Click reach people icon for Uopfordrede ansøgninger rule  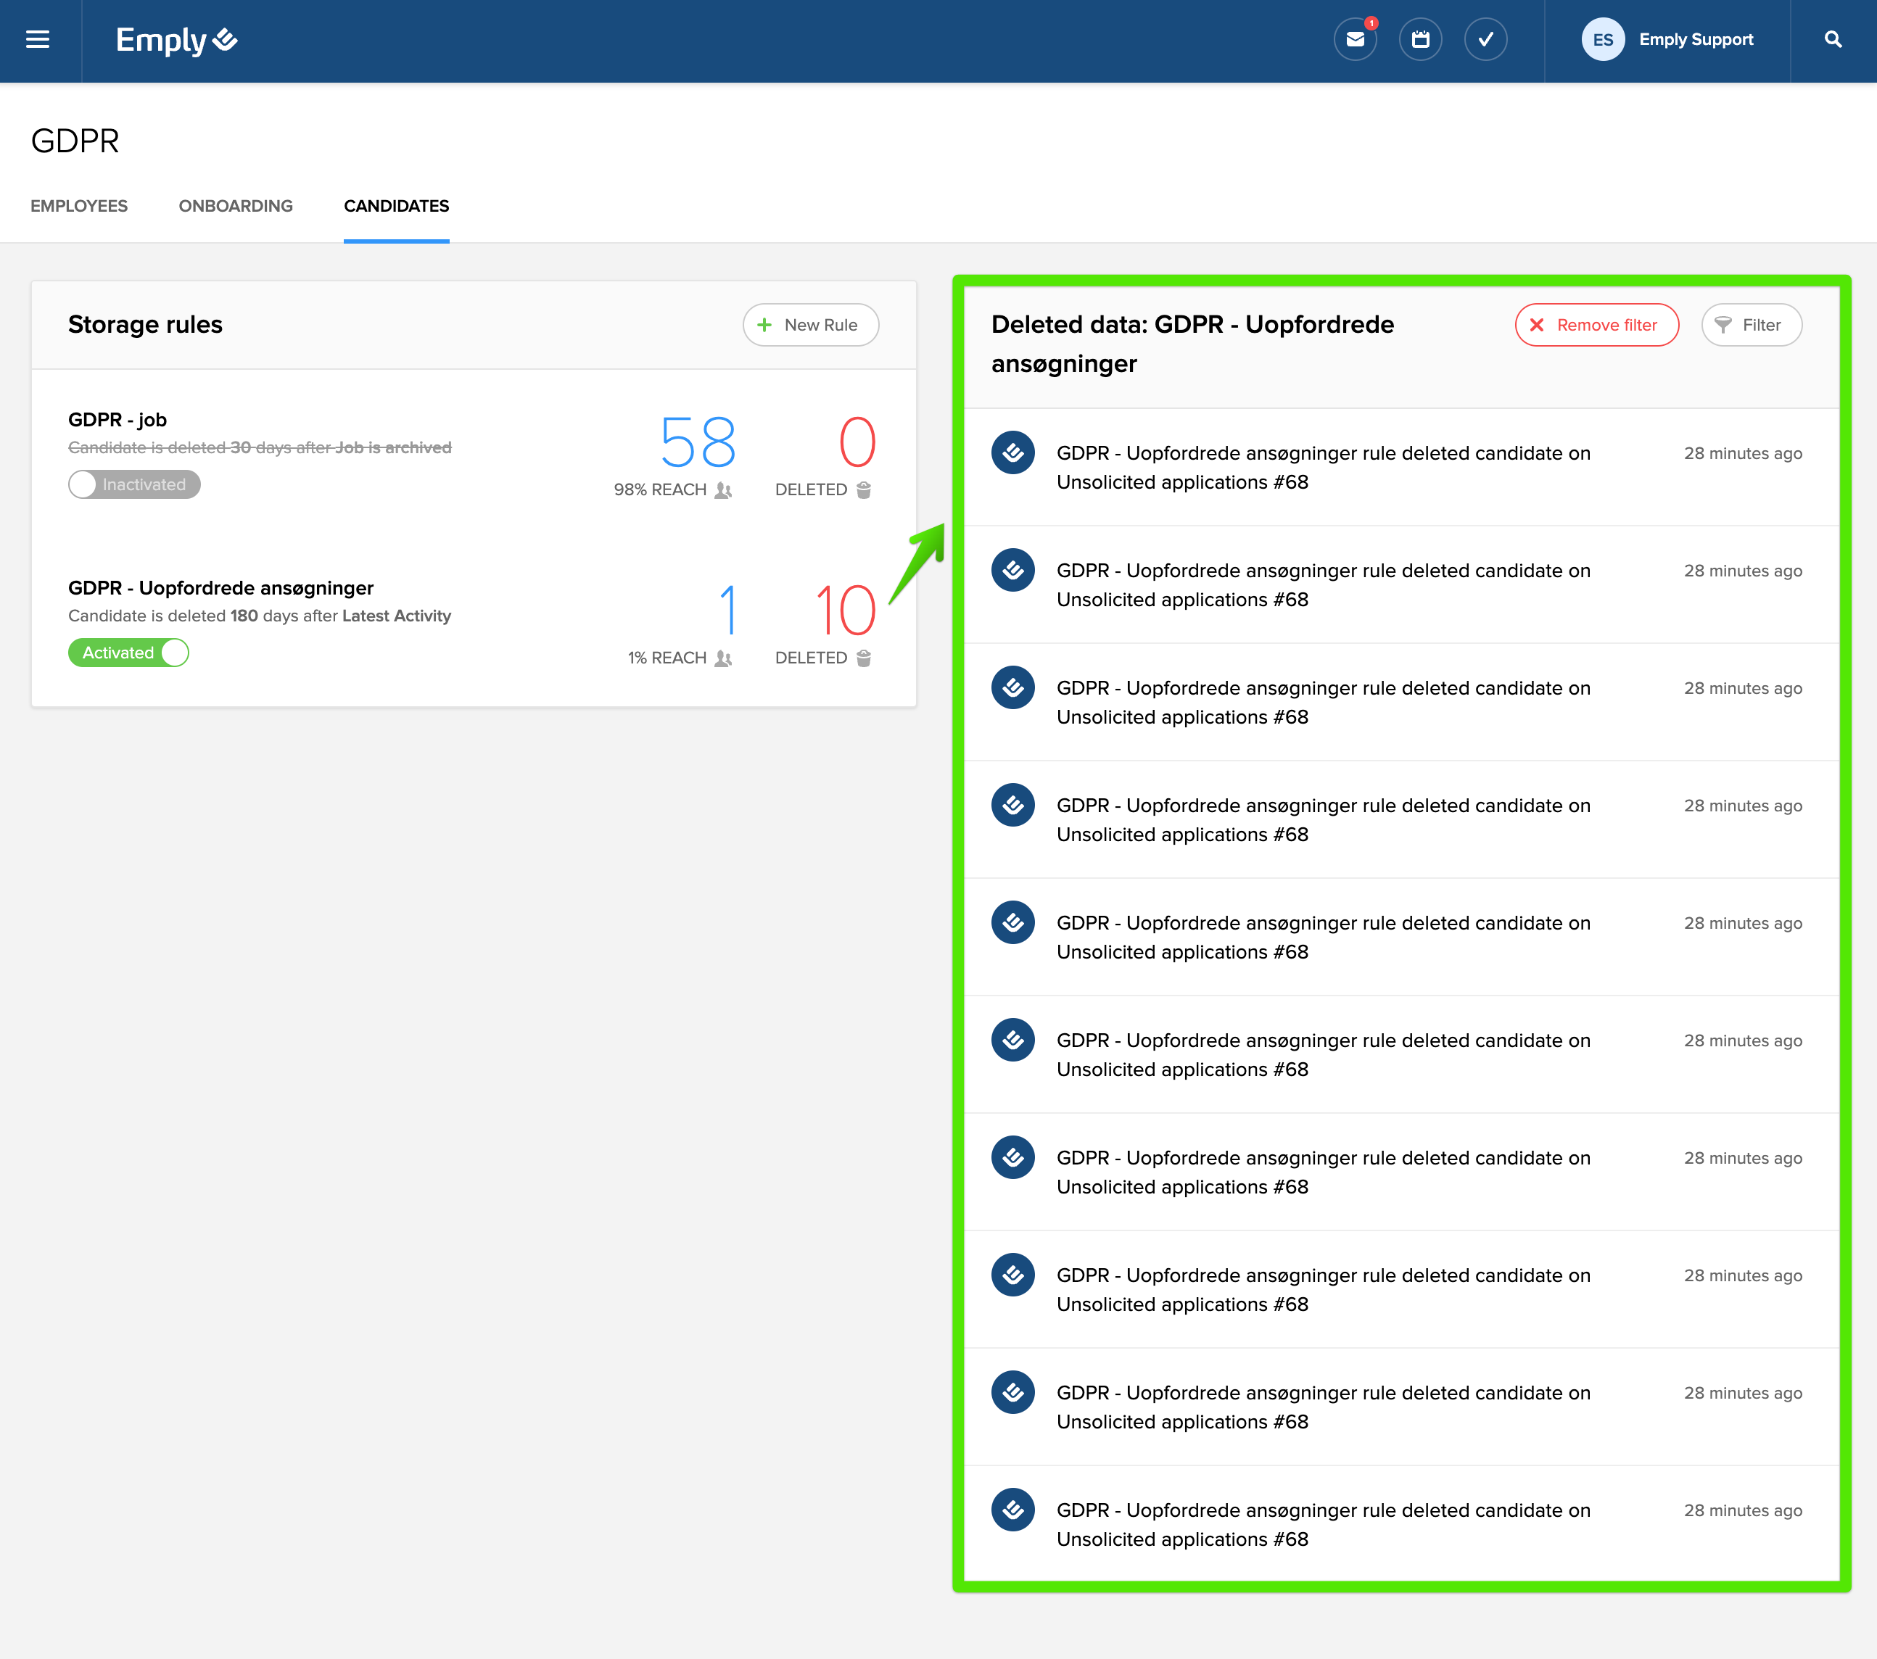724,658
